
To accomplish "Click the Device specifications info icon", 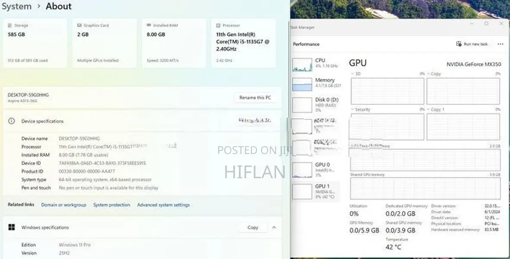I will coord(11,121).
